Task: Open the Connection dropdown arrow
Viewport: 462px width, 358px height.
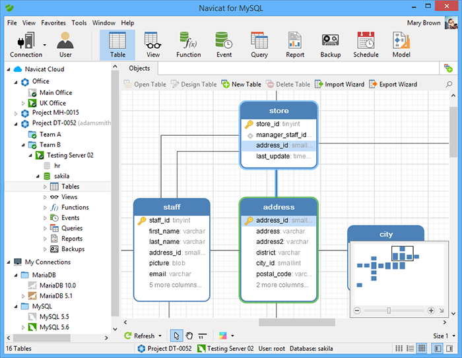Action: (44, 45)
